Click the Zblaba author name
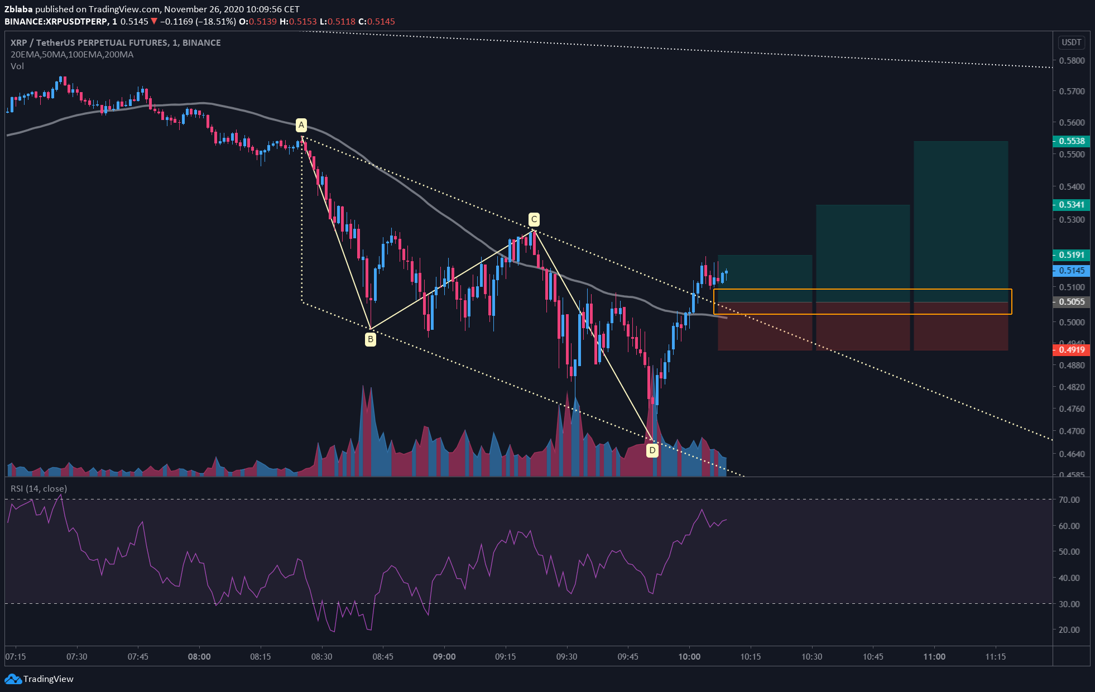1095x692 pixels. point(18,9)
